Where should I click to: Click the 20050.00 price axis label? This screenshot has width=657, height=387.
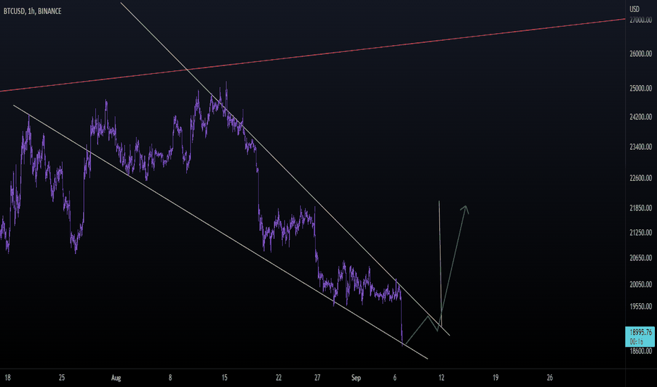click(641, 284)
